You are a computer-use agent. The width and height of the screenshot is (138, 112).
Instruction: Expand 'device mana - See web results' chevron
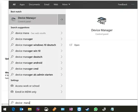click(x=62, y=33)
